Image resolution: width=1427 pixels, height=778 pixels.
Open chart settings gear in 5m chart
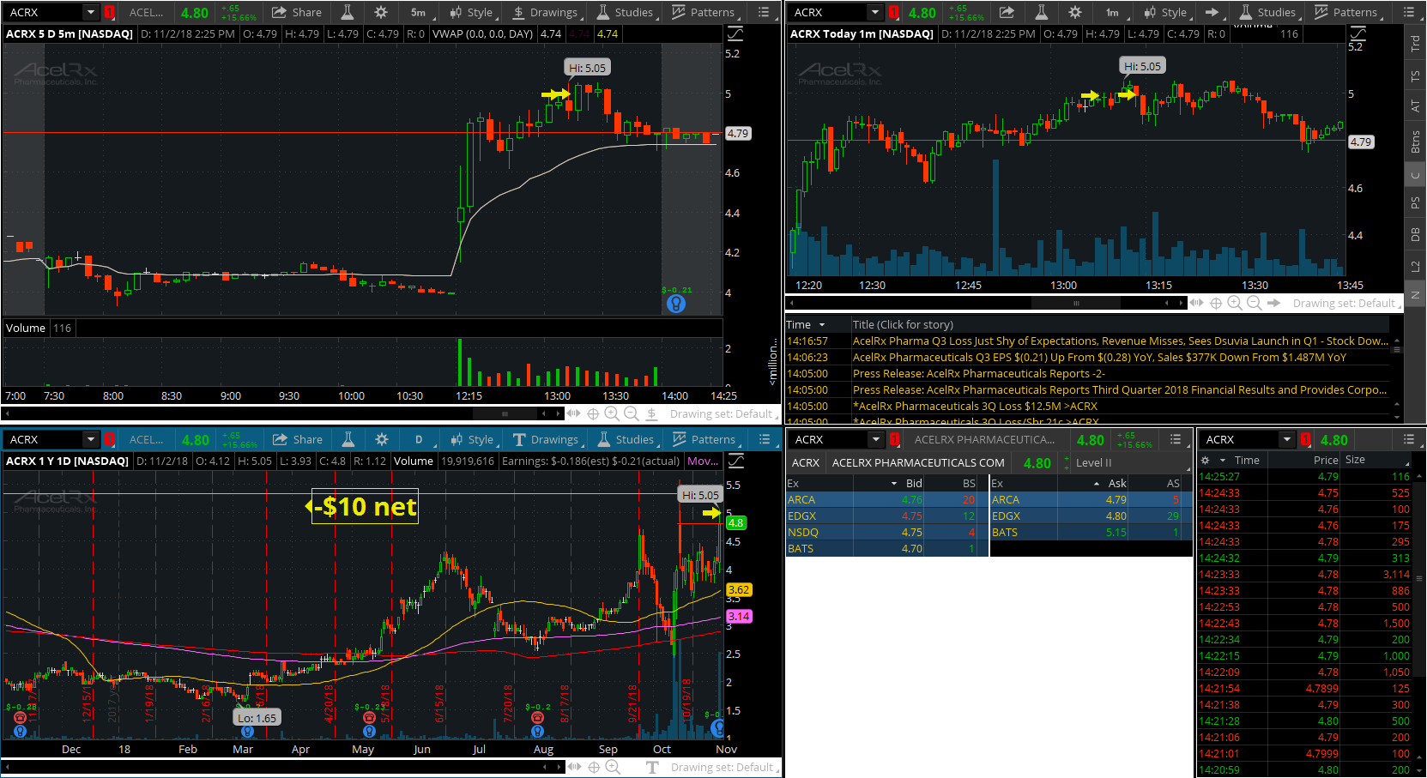381,12
